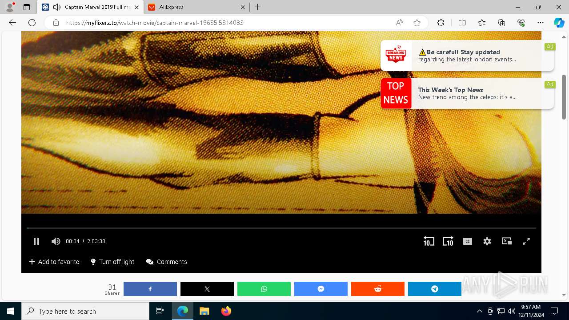
Task: Open a new browser tab
Action: pos(257,7)
